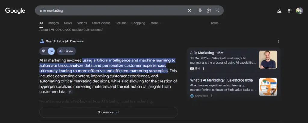Viewport: 308px width, 123px height.
Task: Click the highlighted AI Overview sentence
Action: pyautogui.click(x=107, y=65)
